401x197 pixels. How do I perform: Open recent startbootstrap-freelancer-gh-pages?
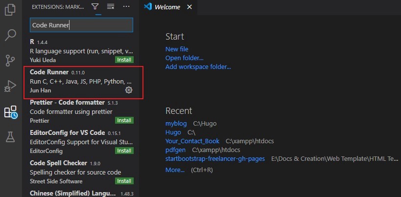215,158
